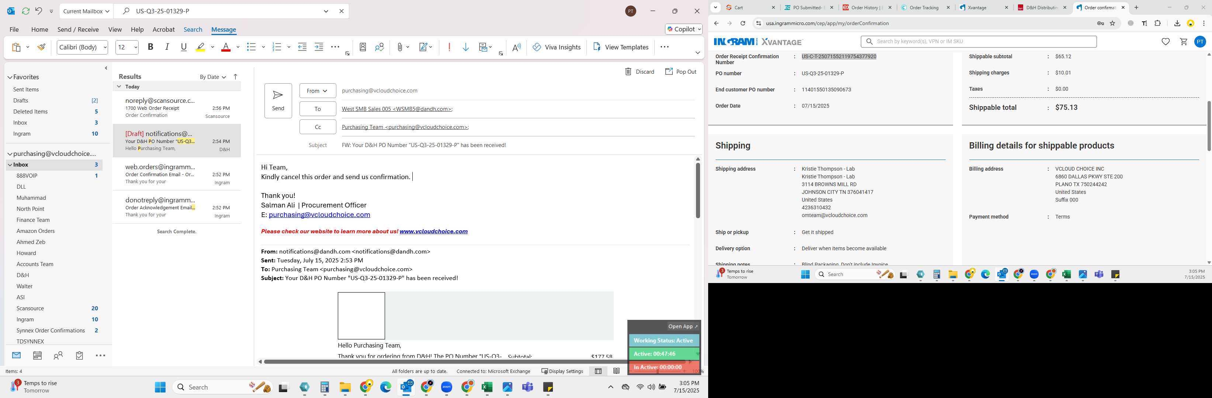Open the Tasks icon in Outlook navigation bar

pyautogui.click(x=80, y=356)
